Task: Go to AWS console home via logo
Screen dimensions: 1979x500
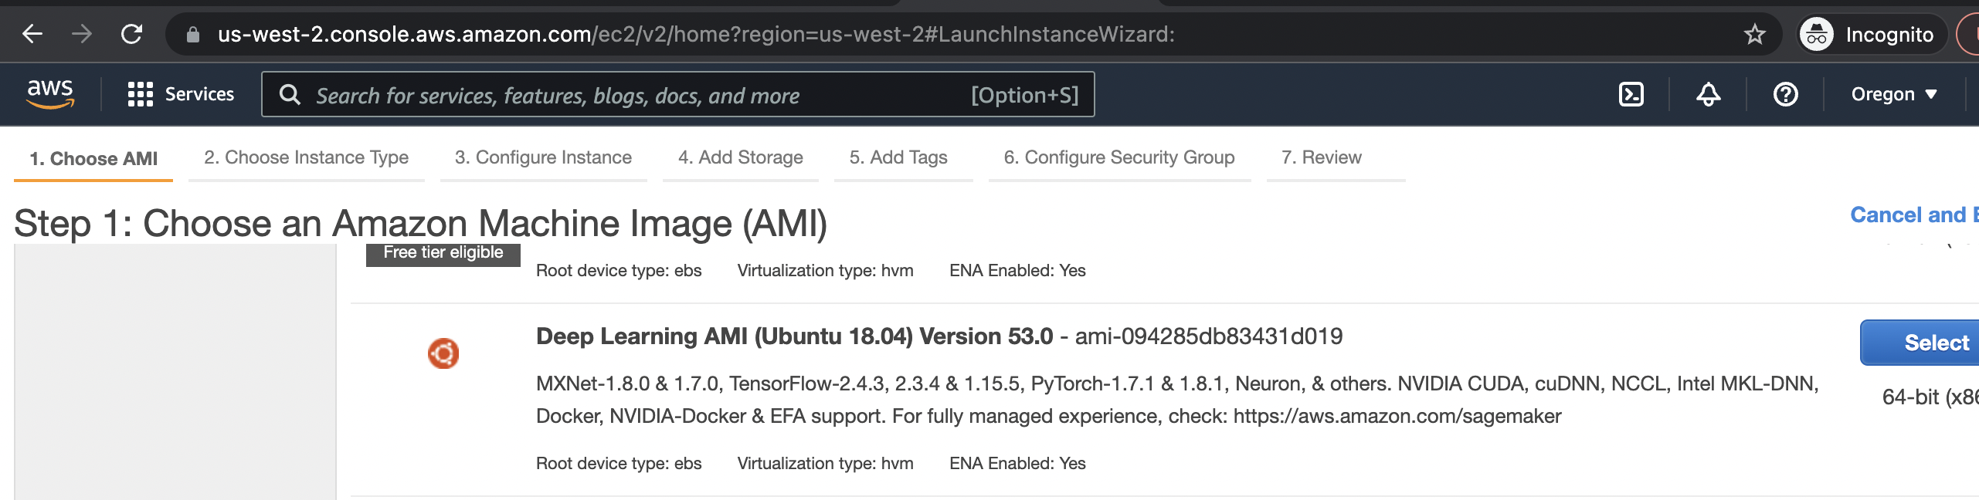Action: pos(50,94)
